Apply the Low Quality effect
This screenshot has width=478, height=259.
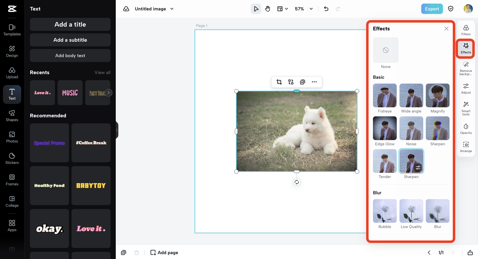pyautogui.click(x=411, y=211)
